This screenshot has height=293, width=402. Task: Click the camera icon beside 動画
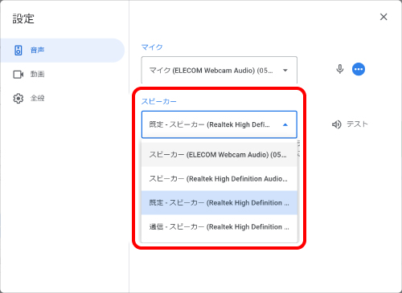(x=18, y=74)
